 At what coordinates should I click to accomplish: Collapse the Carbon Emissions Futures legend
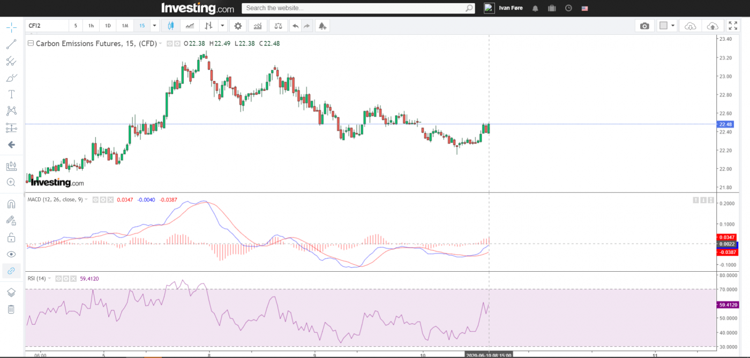tap(31, 43)
